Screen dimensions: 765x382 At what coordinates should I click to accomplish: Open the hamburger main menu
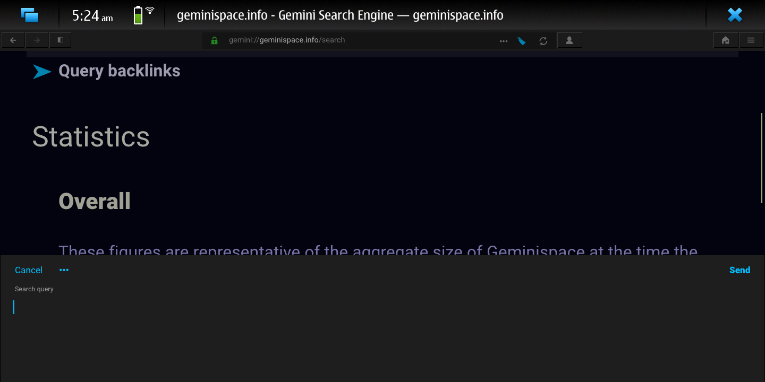751,40
